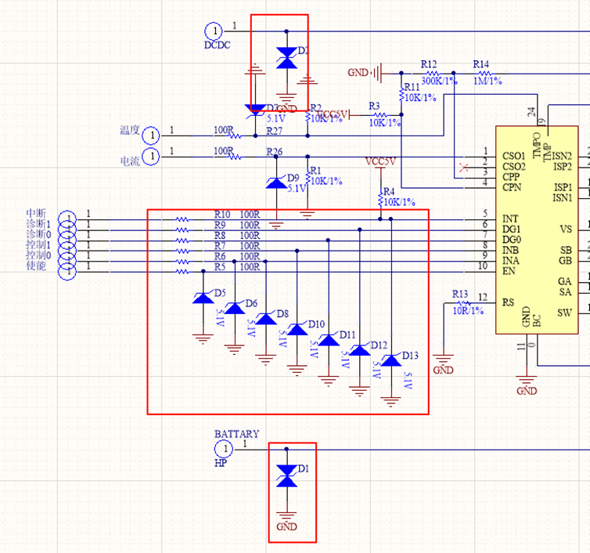Select the D10 zener diode

coord(297,329)
